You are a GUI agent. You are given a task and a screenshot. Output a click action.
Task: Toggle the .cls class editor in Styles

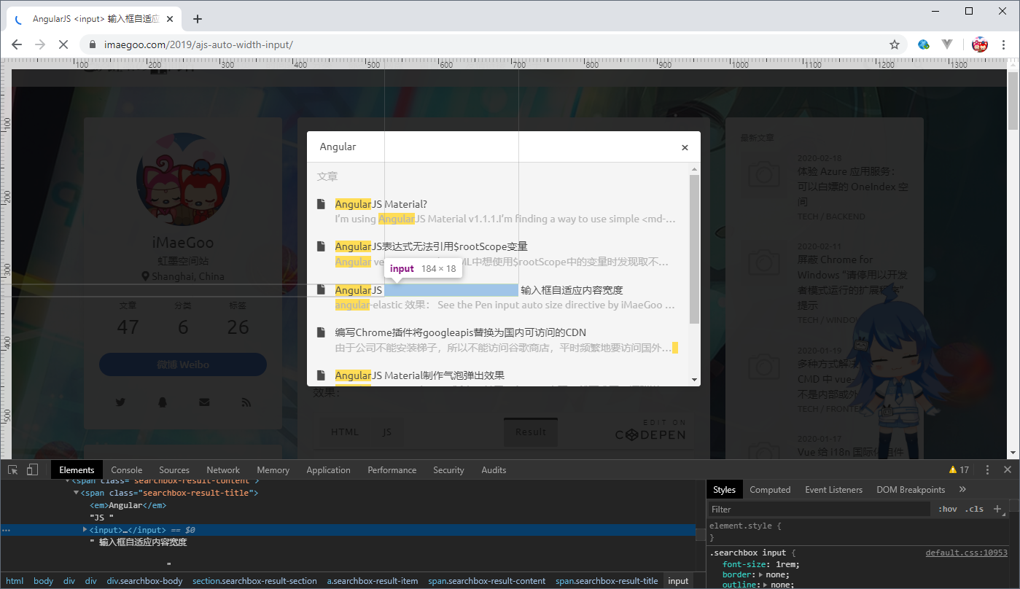(x=976, y=508)
